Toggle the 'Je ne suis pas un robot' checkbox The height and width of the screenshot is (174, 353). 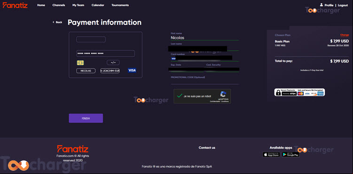tap(180, 95)
